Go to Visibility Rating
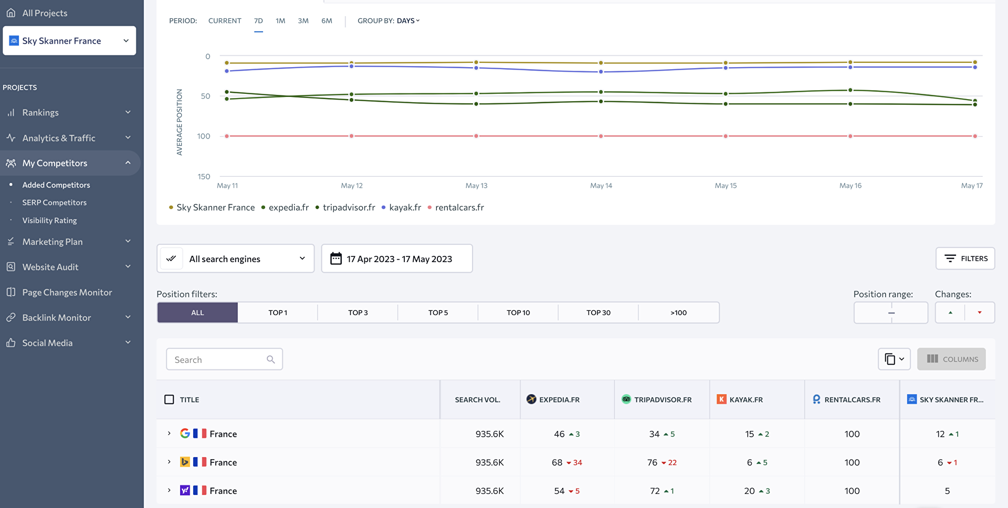 pos(49,220)
